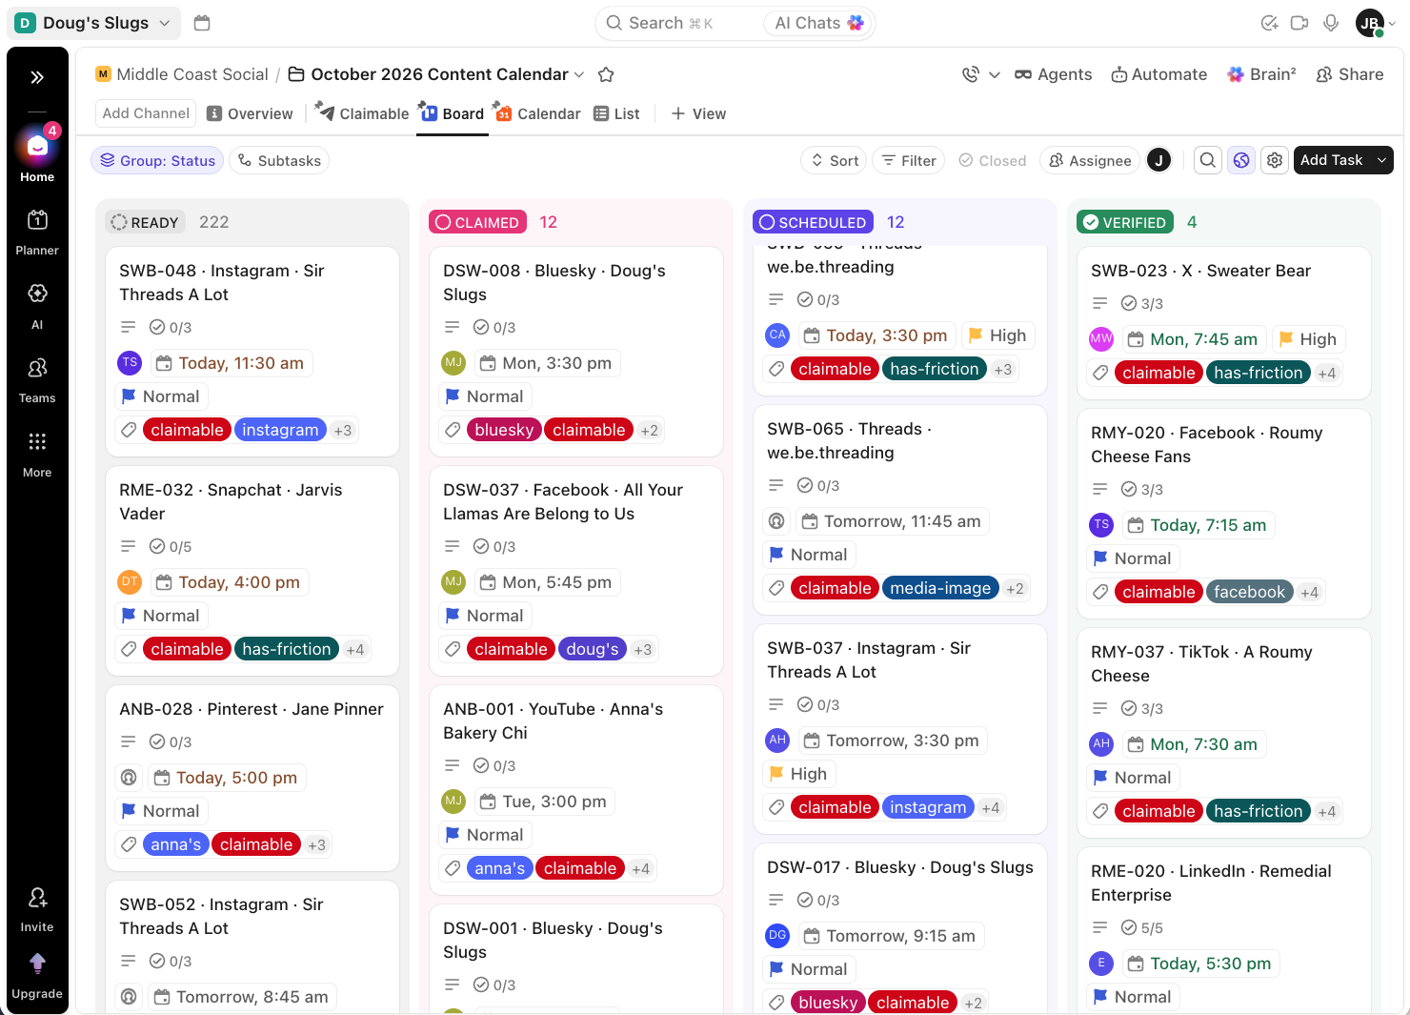
Task: Click the description icon on SWB-048 card
Action: pos(129,327)
